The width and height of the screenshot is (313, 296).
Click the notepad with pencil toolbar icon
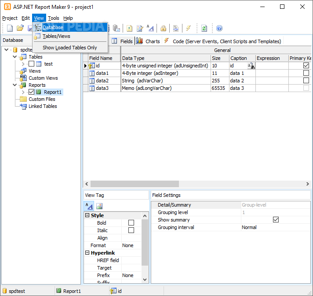tap(140, 28)
